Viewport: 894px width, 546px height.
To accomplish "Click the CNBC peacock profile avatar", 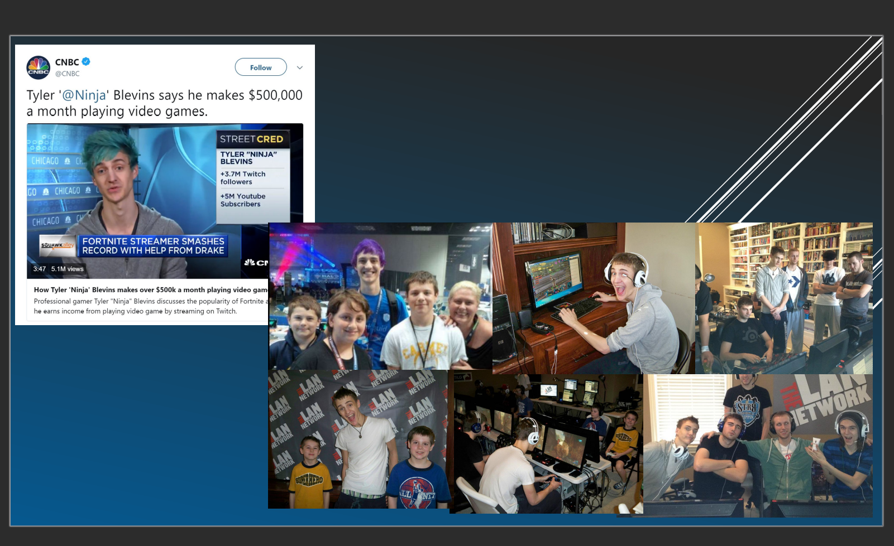I will [39, 67].
